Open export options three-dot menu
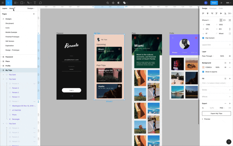 [x=230, y=108]
